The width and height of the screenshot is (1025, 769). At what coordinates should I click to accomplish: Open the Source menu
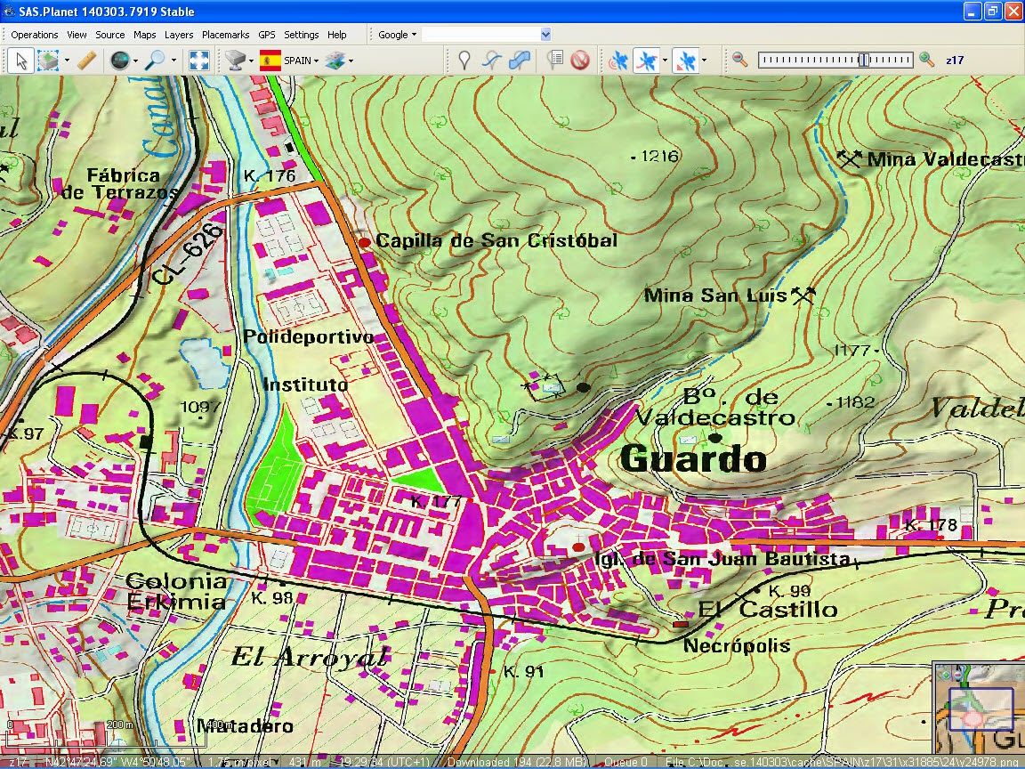point(109,35)
